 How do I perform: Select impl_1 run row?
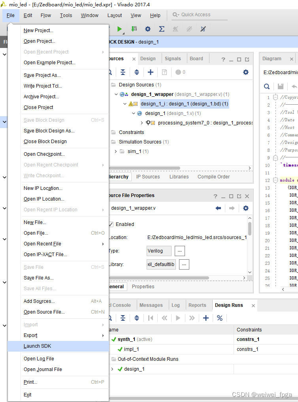203,349
